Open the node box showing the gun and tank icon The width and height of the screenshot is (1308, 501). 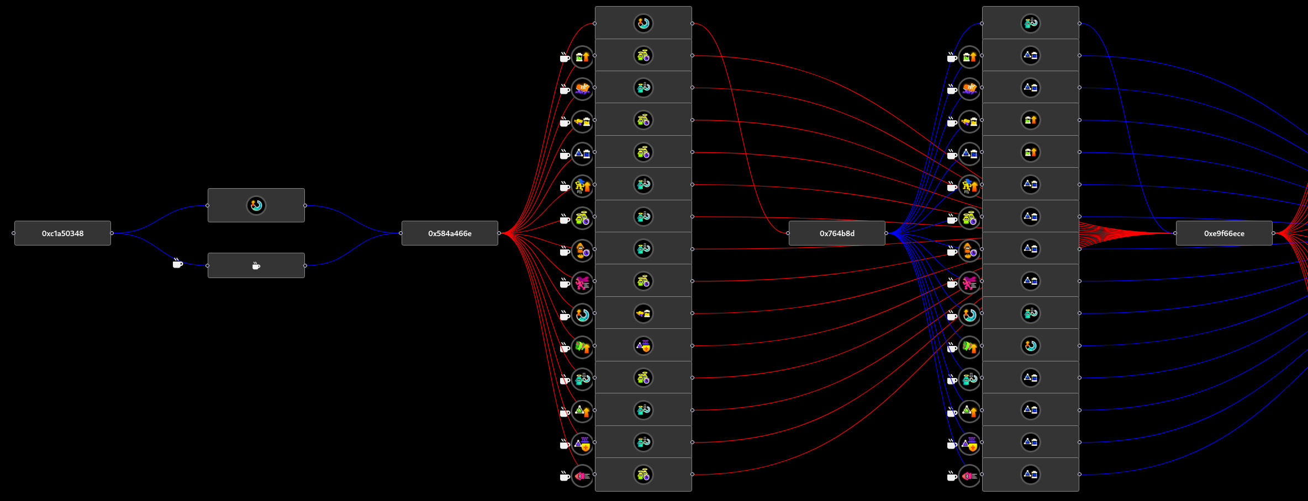pos(644,313)
